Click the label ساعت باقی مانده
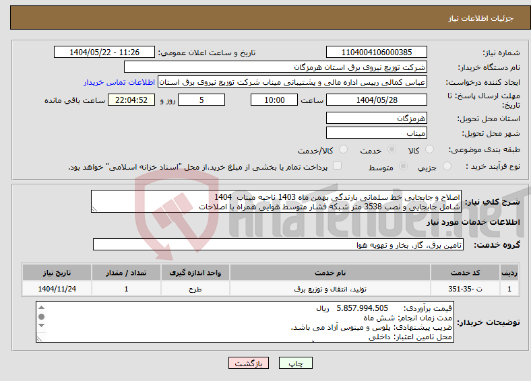The width and height of the screenshot is (531, 381). coord(75,100)
